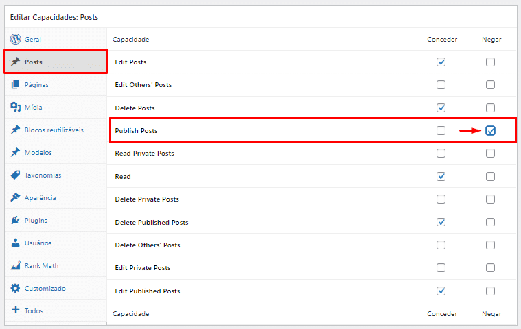Click the plug icon beside Plugins
Screen dimensions: 521x329
tap(15, 220)
